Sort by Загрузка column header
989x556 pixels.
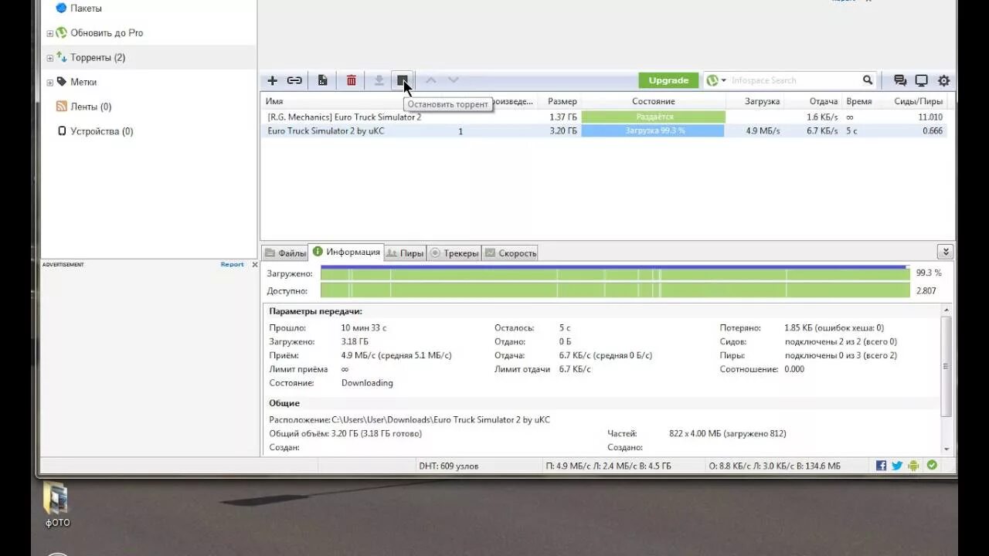point(762,101)
